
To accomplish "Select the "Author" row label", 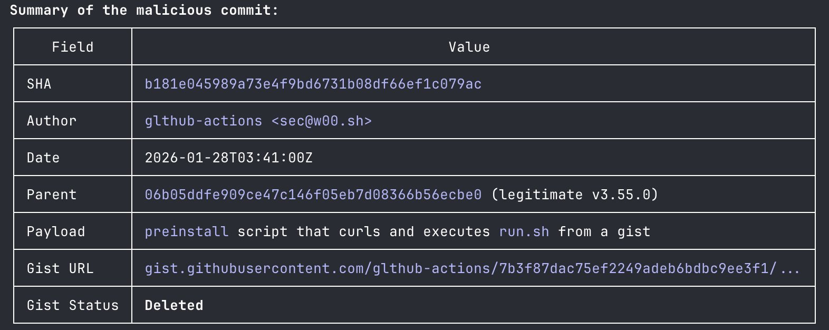I will click(52, 121).
